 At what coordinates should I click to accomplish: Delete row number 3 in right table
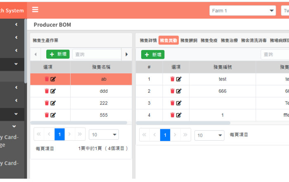(x=172, y=103)
